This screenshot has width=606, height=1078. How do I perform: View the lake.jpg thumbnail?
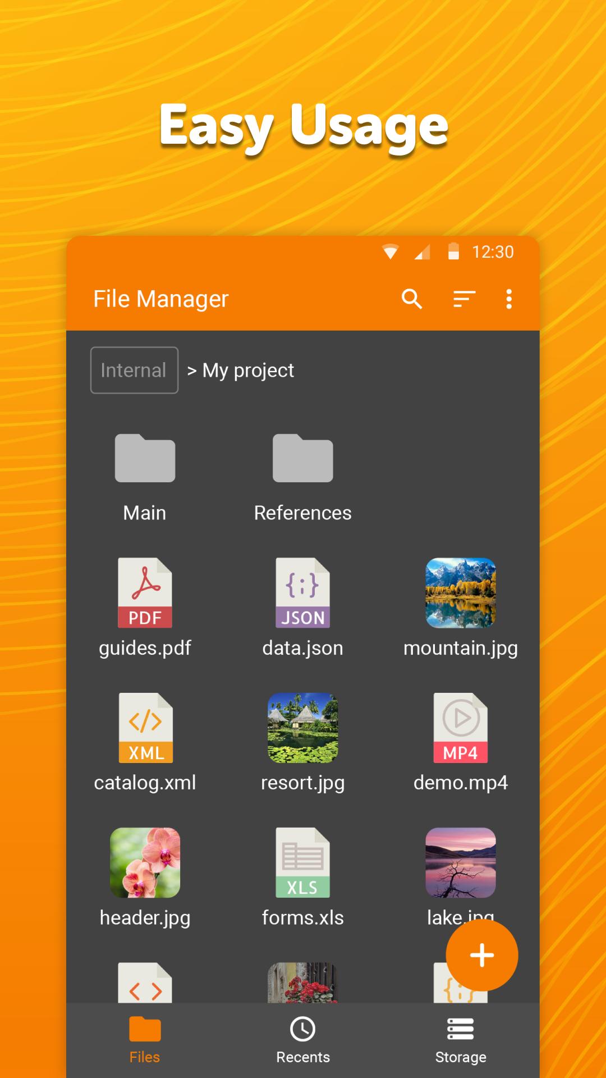[x=461, y=862]
